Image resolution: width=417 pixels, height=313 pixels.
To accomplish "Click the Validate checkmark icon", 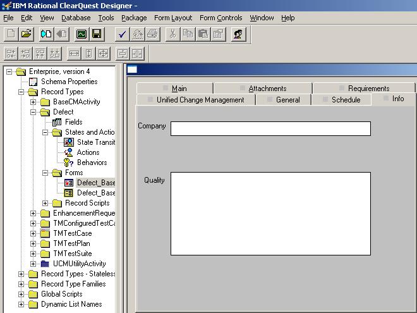I will (122, 34).
